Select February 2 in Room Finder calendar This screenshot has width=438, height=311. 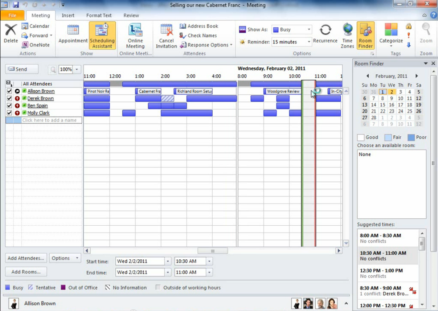(392, 91)
